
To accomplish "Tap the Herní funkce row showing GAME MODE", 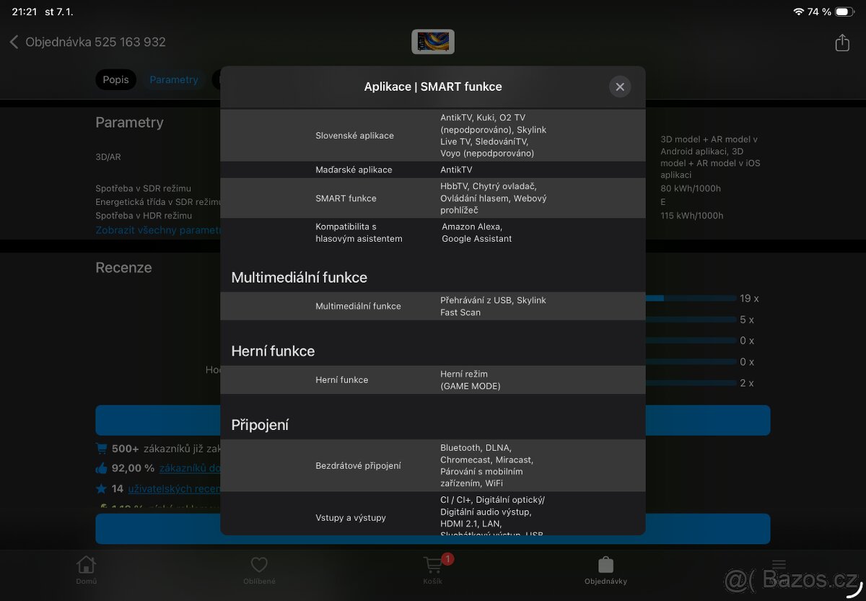I will pyautogui.click(x=433, y=380).
